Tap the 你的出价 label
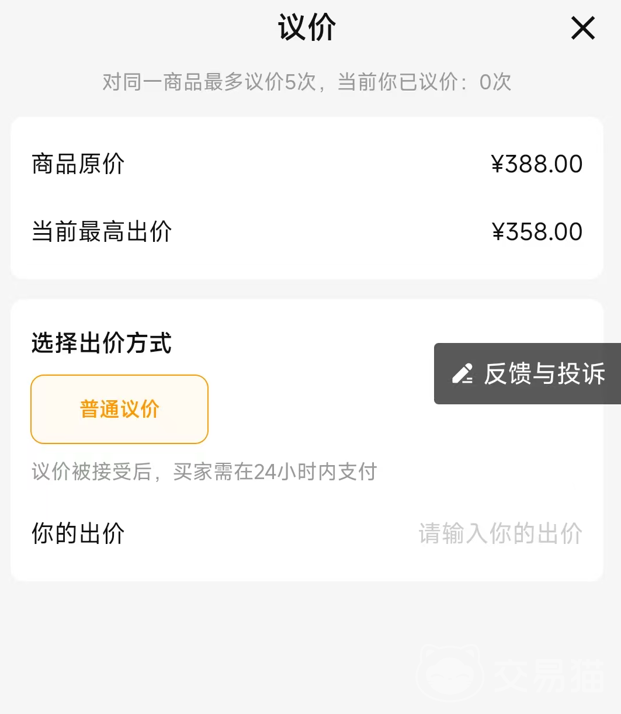This screenshot has width=621, height=714. point(78,533)
